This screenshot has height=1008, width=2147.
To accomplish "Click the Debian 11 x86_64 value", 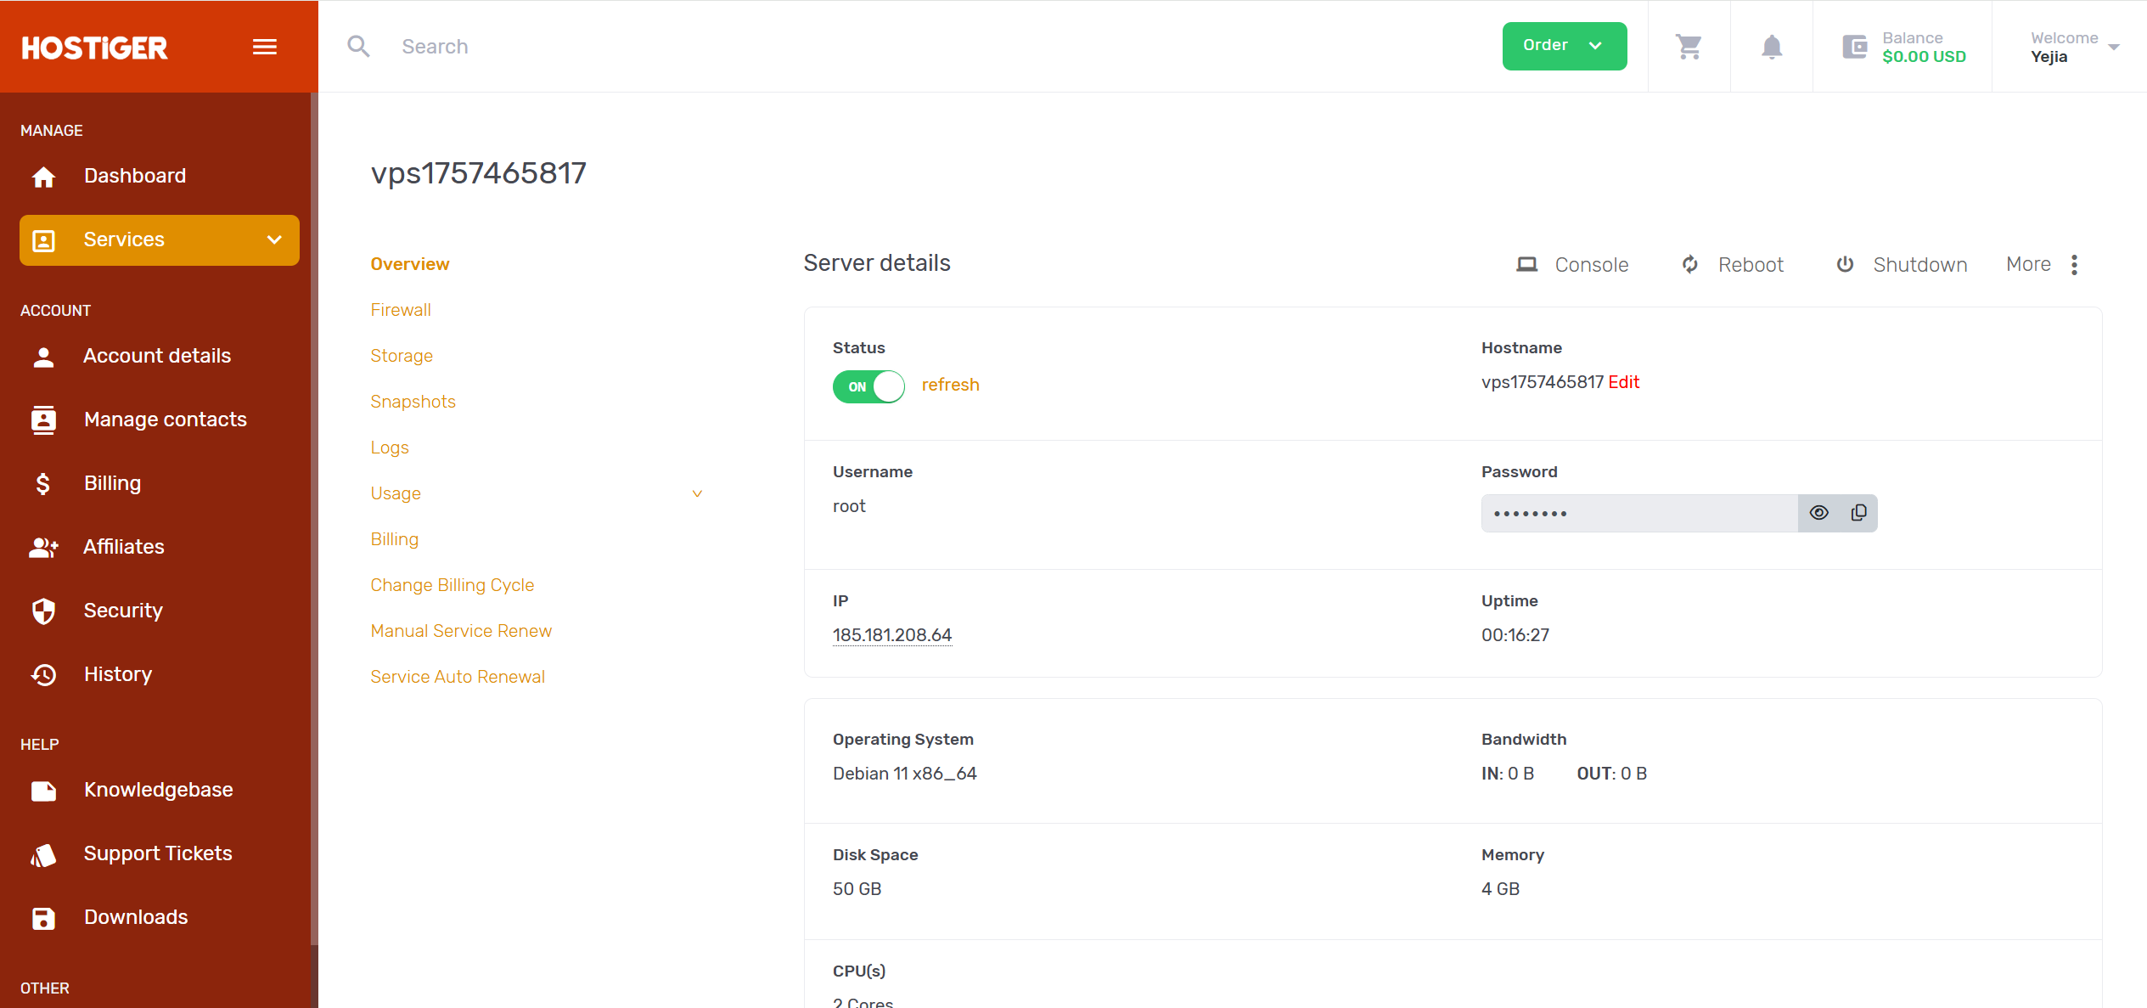I will click(x=905, y=774).
